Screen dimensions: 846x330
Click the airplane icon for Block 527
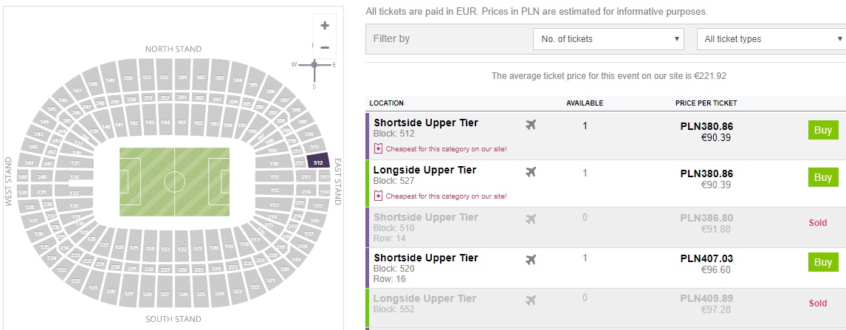531,172
